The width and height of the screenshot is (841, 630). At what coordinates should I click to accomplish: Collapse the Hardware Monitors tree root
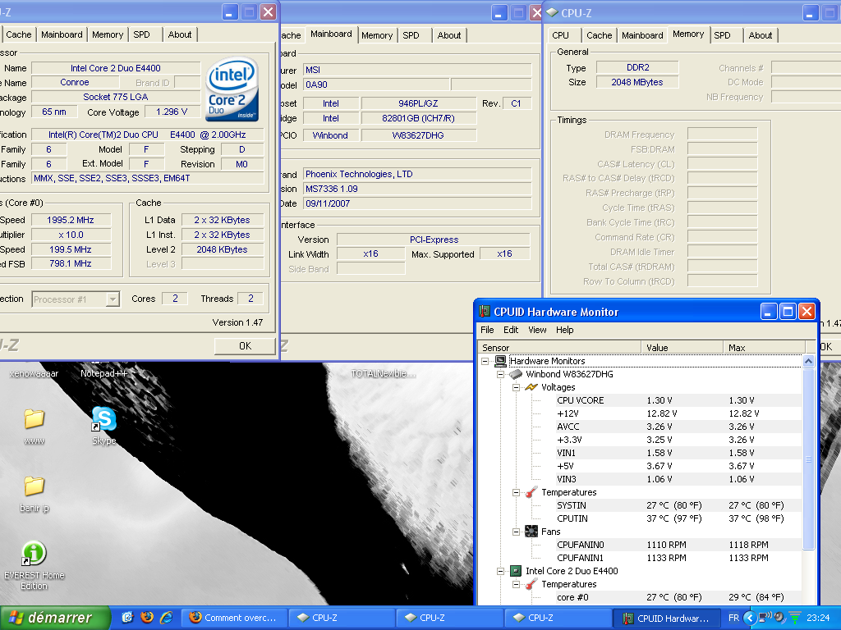point(485,361)
